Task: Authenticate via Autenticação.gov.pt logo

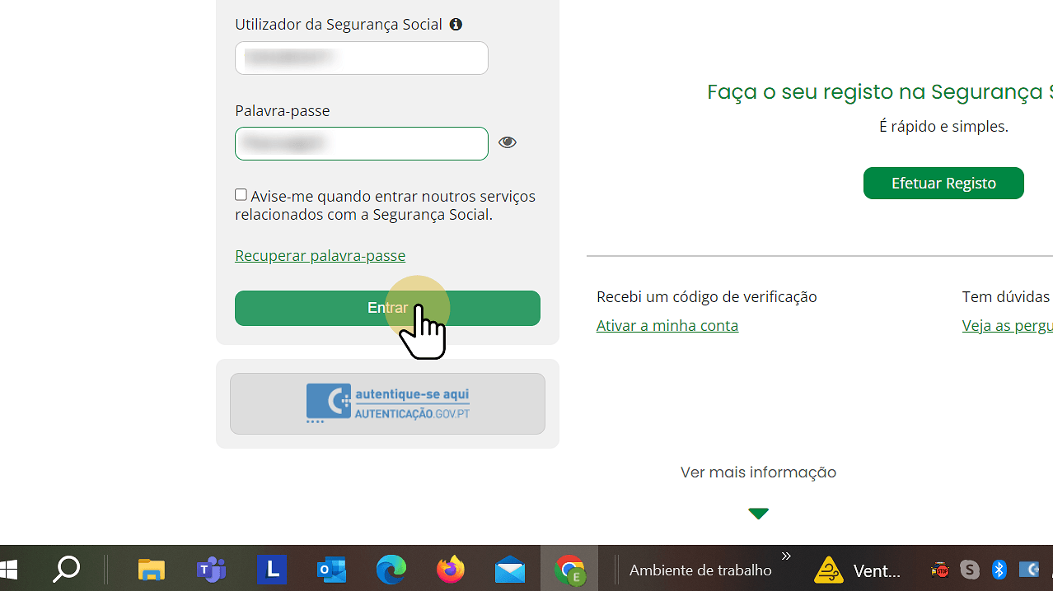Action: click(387, 403)
